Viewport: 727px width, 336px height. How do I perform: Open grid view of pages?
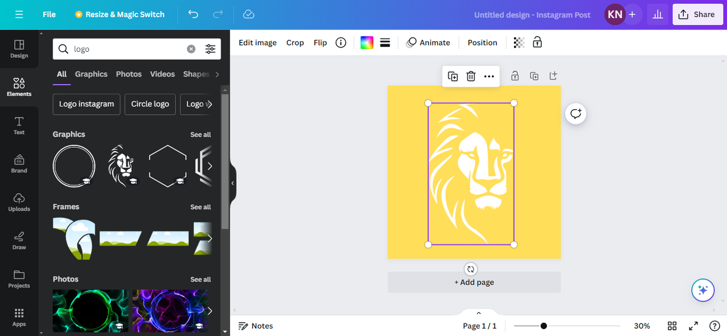(672, 326)
